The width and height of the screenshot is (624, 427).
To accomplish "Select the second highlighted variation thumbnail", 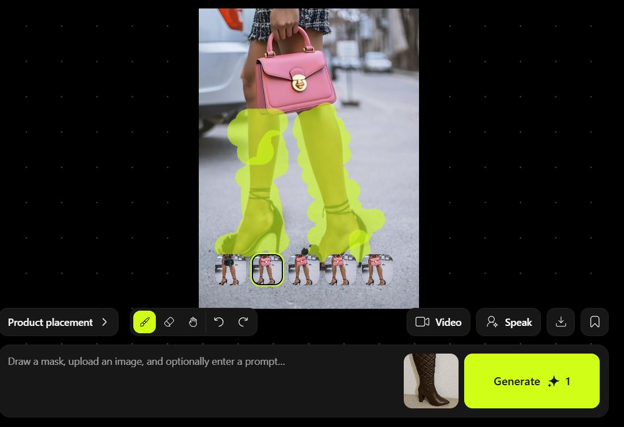I will pyautogui.click(x=267, y=270).
